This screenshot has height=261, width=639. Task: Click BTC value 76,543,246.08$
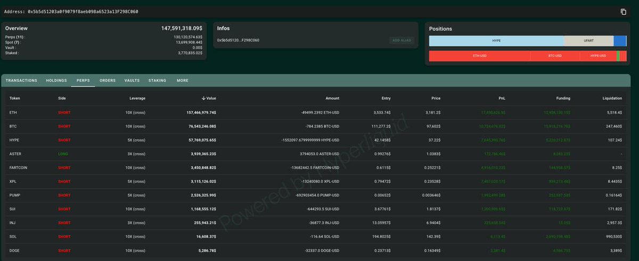[202, 127]
